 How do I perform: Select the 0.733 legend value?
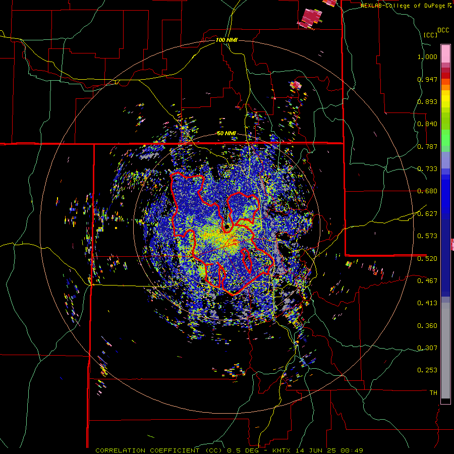(427, 169)
